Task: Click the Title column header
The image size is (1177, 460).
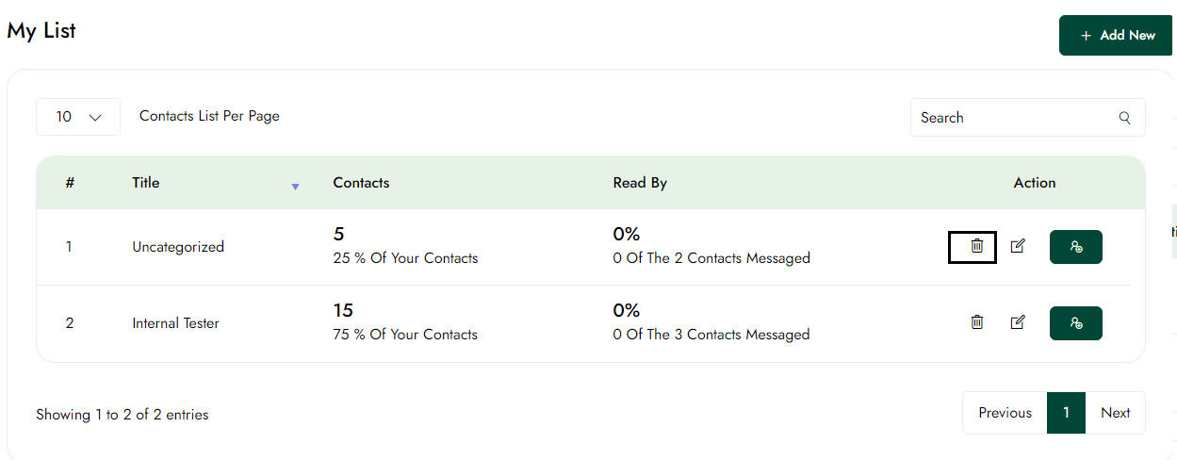Action: point(146,183)
